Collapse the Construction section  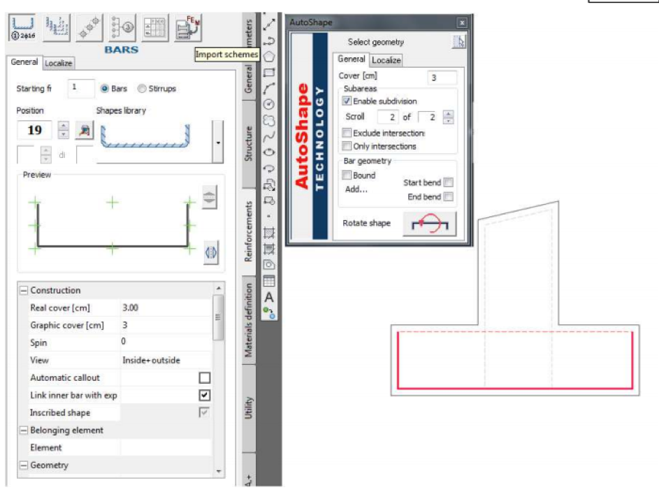(x=23, y=290)
